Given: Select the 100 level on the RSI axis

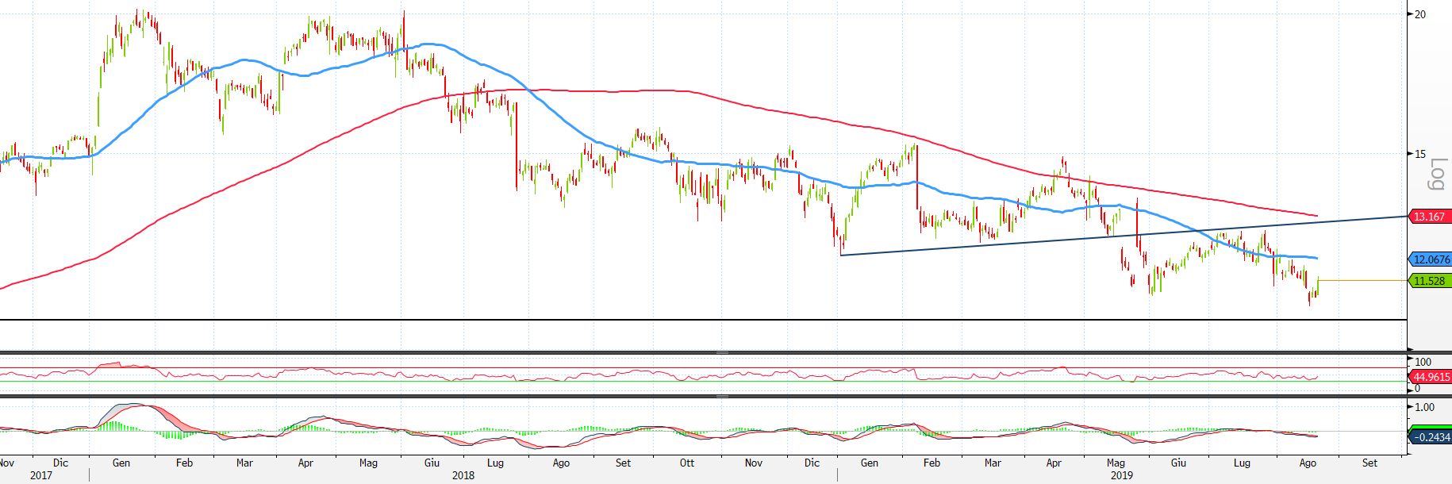Looking at the screenshot, I should (1423, 363).
